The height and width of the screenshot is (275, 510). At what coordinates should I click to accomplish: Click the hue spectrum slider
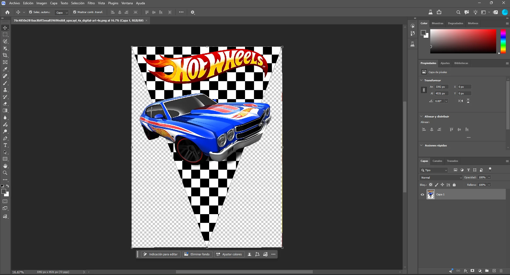(x=503, y=41)
